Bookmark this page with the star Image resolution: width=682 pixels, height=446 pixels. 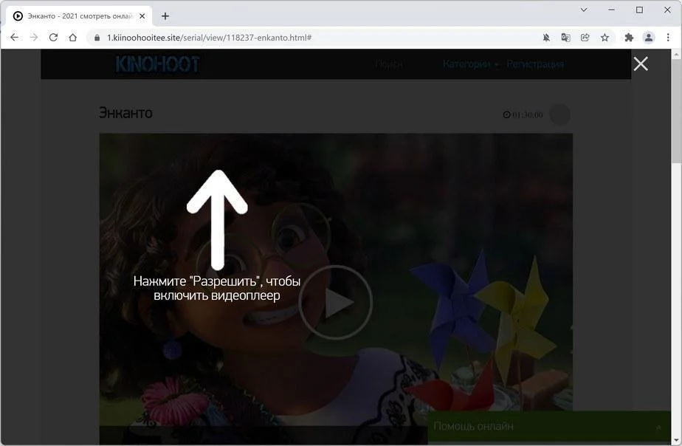604,38
